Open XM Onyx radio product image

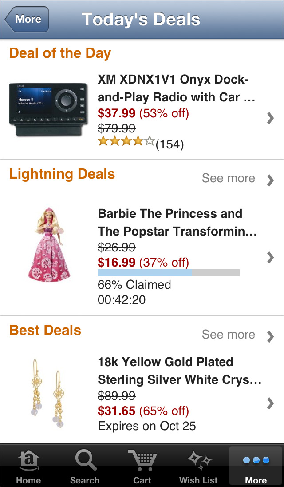(47, 109)
